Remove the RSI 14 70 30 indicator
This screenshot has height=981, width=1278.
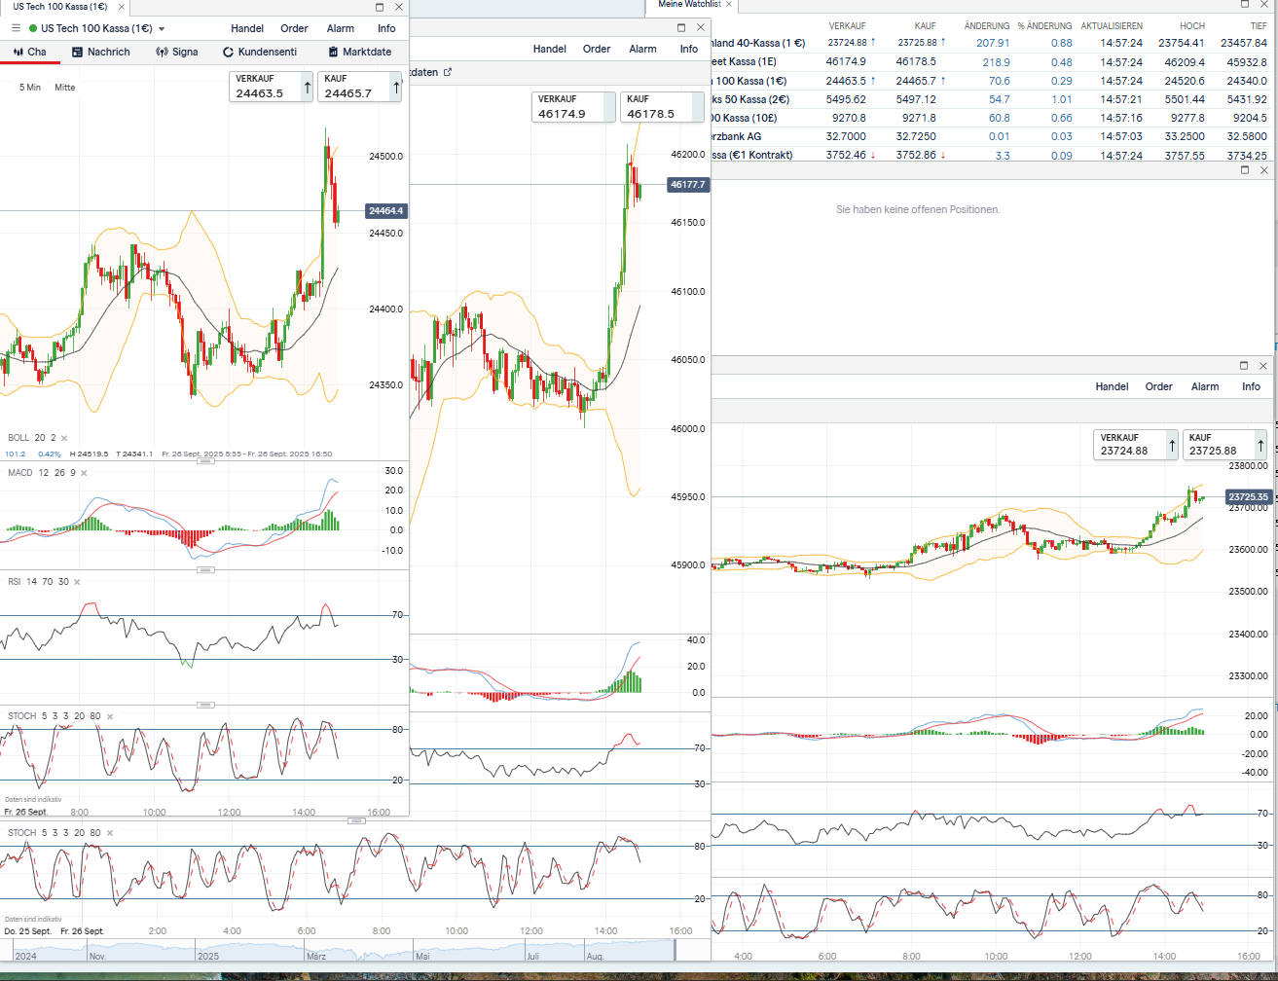[x=77, y=582]
